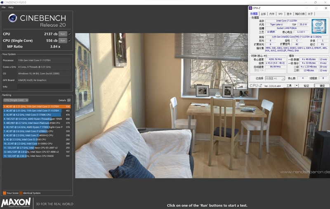Click the 工具 button in CPU-Z
330x209 pixels.
tap(289, 86)
